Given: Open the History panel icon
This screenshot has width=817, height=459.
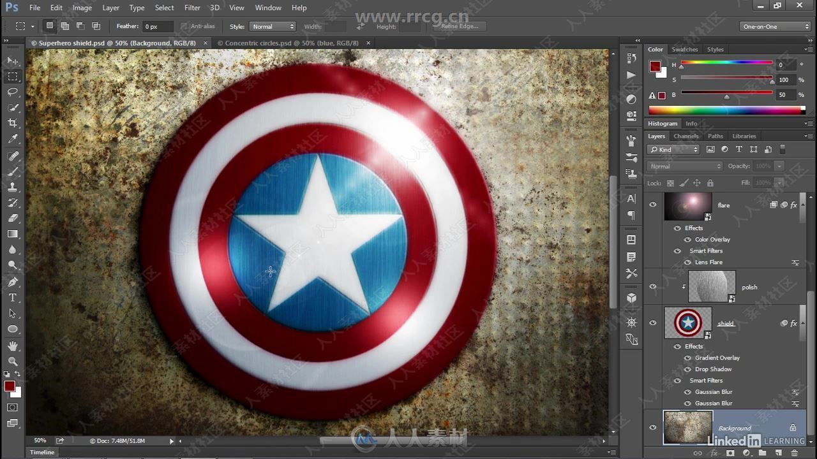Looking at the screenshot, I should [x=631, y=58].
